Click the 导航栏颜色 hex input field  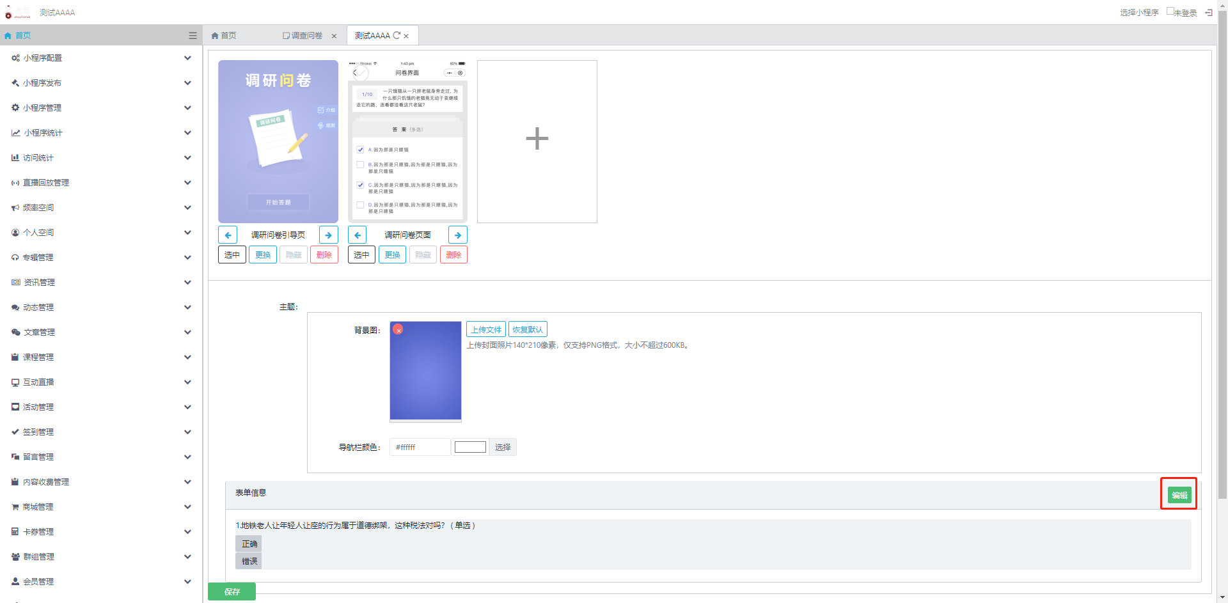(x=420, y=448)
